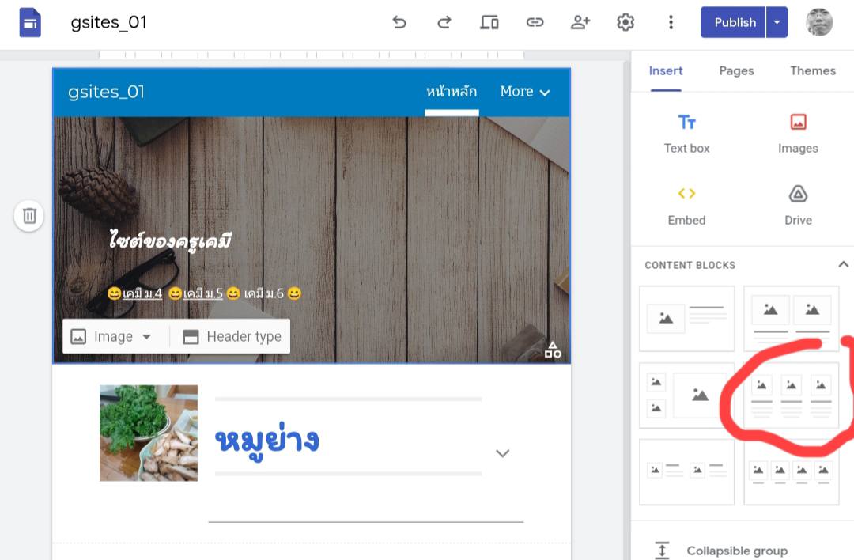
Task: Open the three-dot more options menu
Action: tap(671, 22)
